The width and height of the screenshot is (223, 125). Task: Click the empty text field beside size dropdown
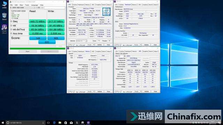coord(55,8)
